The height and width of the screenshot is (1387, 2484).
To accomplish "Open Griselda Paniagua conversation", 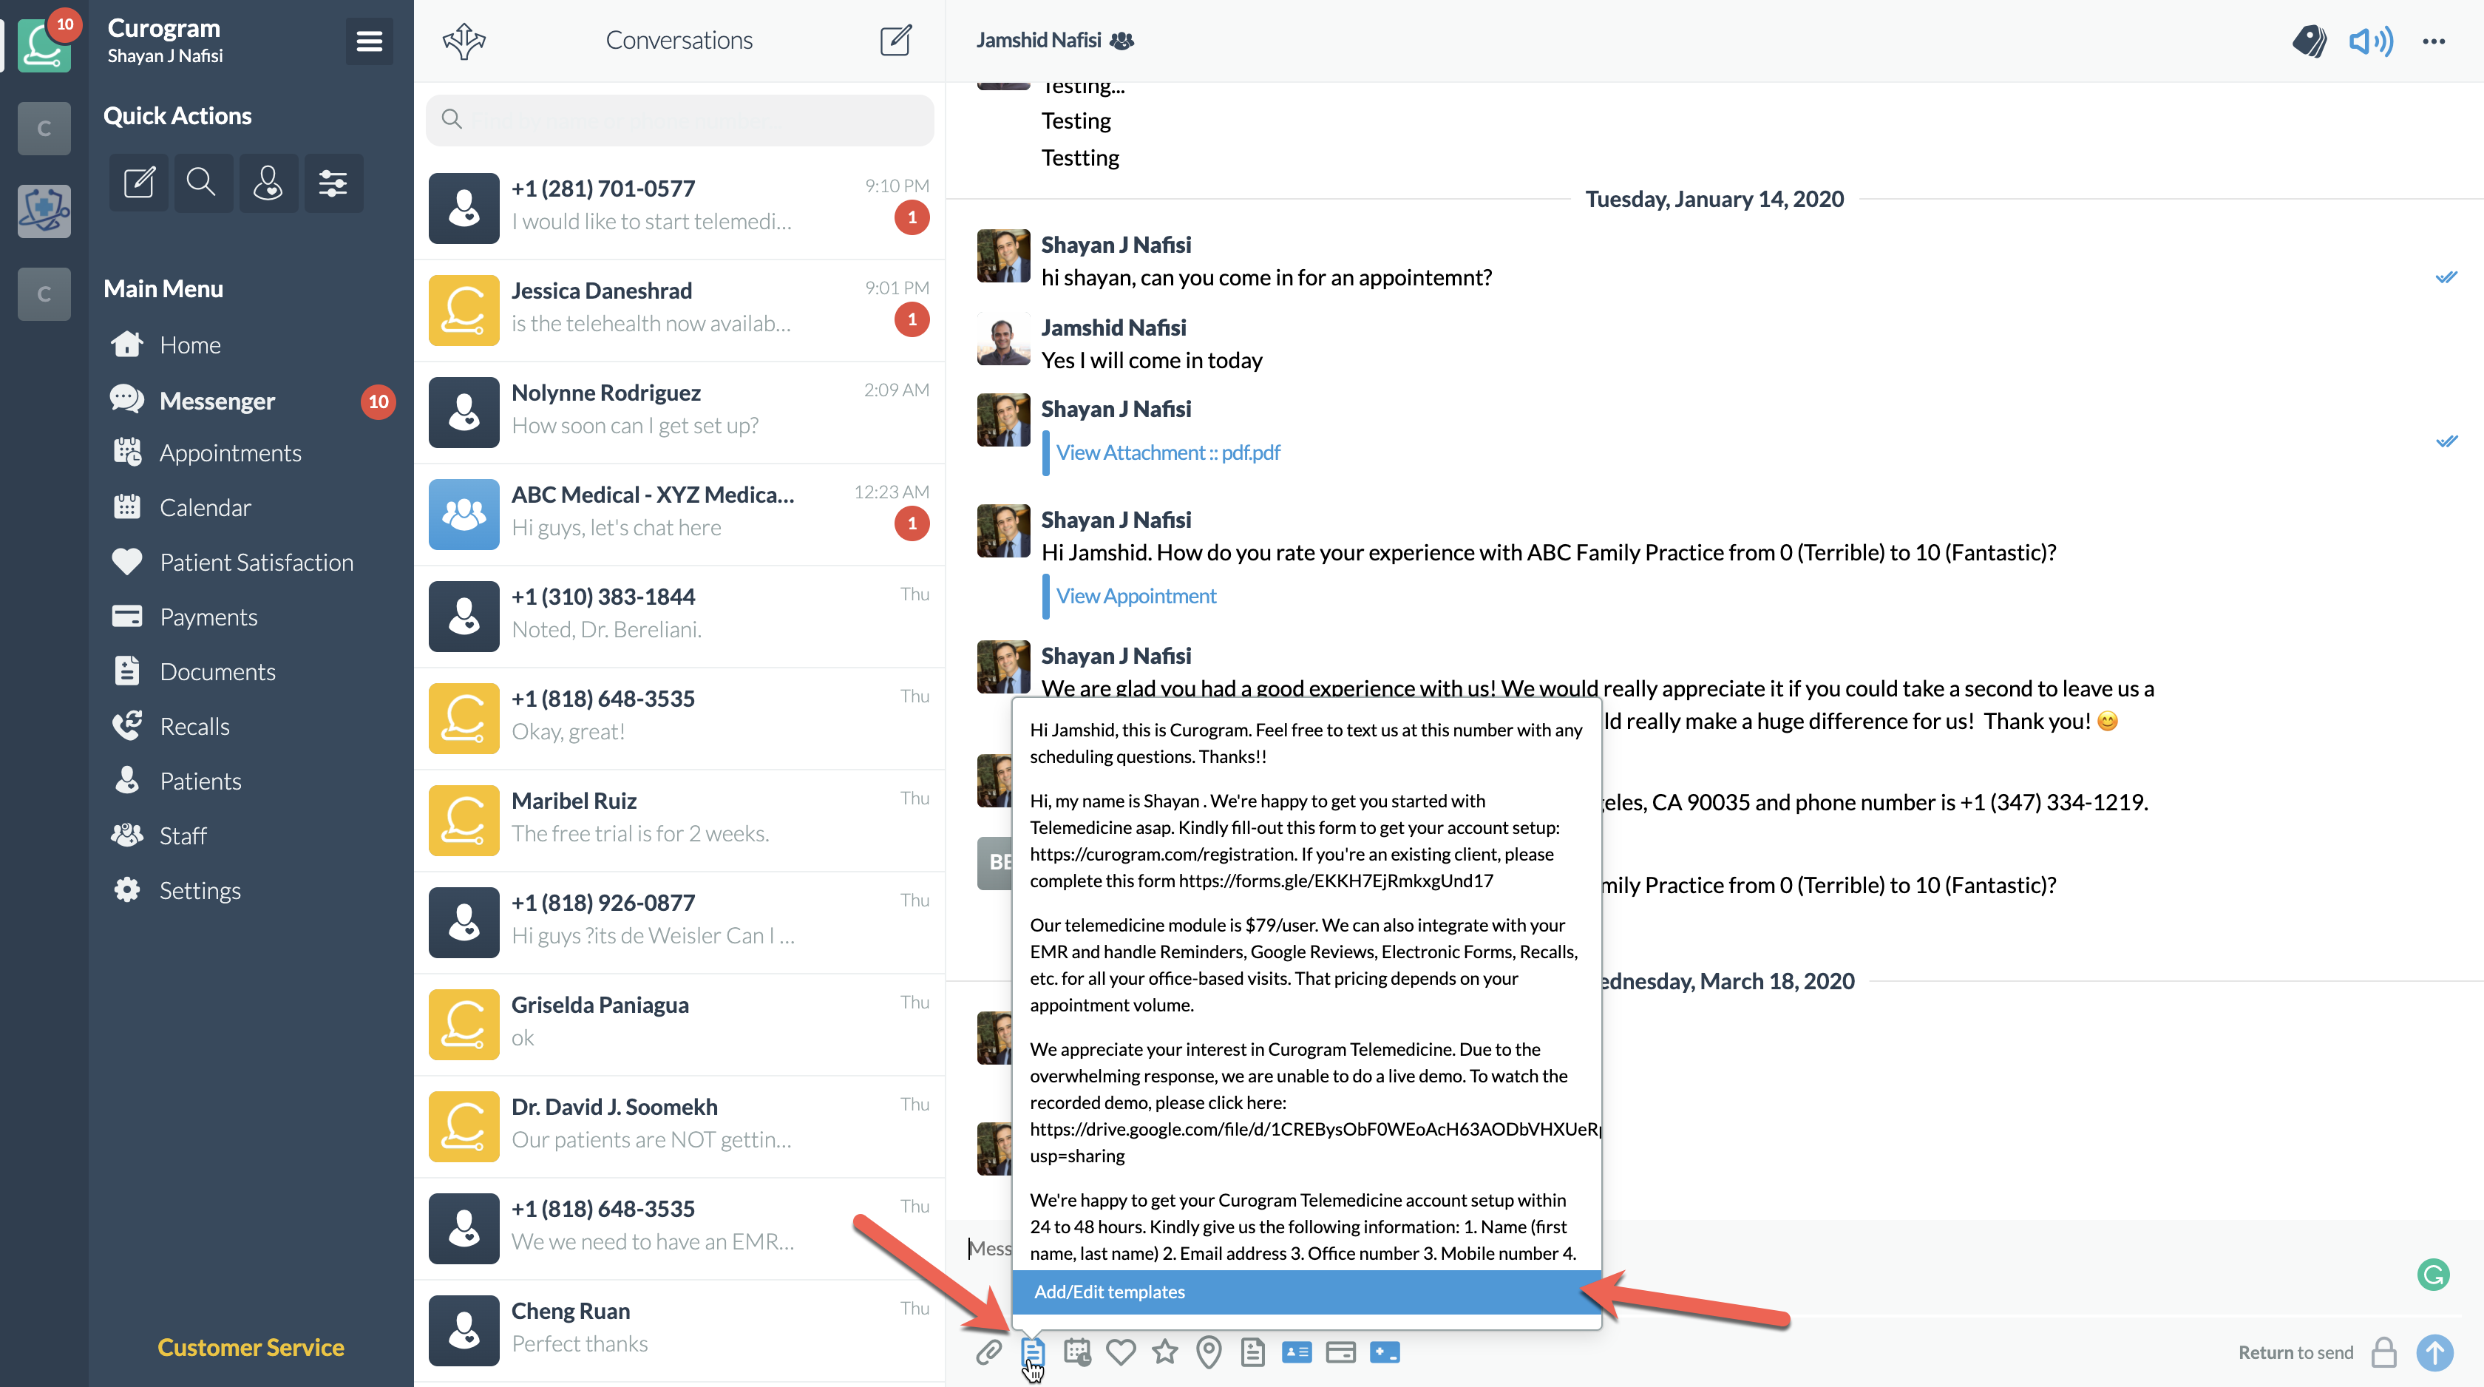I will click(x=680, y=1025).
